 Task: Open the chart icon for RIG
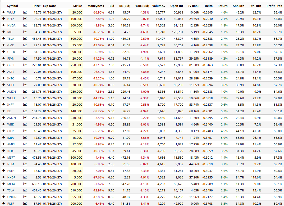coord(25,32)
